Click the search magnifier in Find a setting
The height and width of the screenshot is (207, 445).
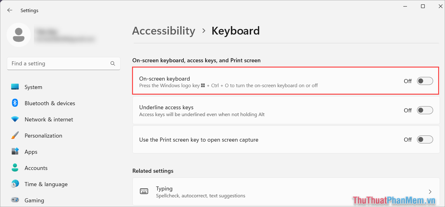point(112,63)
